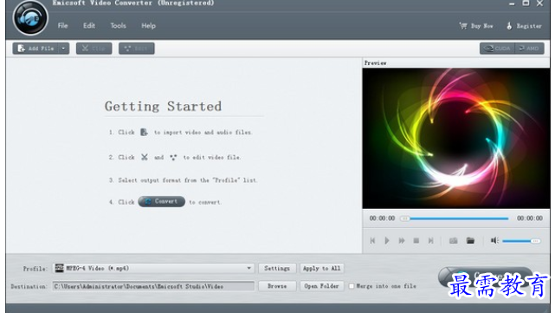Open the Tools menu
Viewport: 555px width, 313px height.
click(x=118, y=25)
